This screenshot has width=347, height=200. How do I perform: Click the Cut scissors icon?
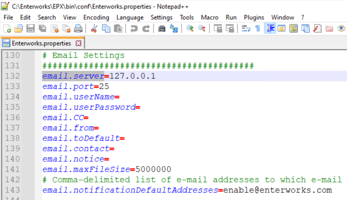point(94,28)
